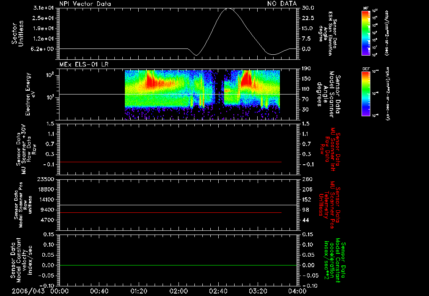Click the 14100 scanner position axis value
Image resolution: width=429 pixels, height=296 pixels.
[x=46, y=199]
